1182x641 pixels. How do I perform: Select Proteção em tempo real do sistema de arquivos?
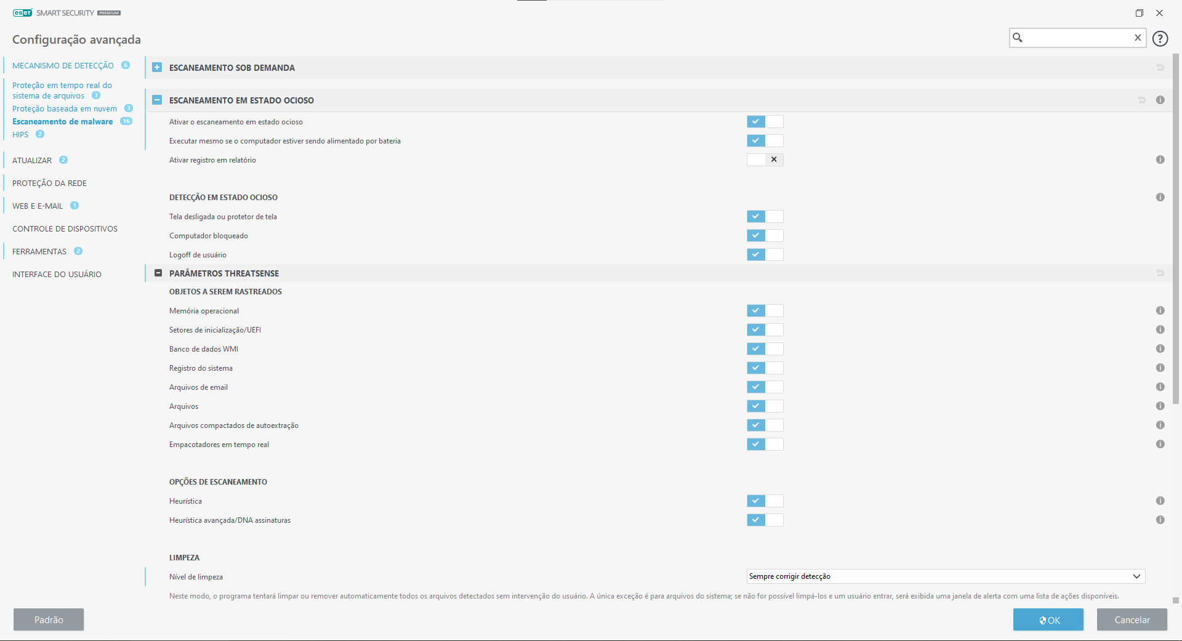click(x=62, y=91)
